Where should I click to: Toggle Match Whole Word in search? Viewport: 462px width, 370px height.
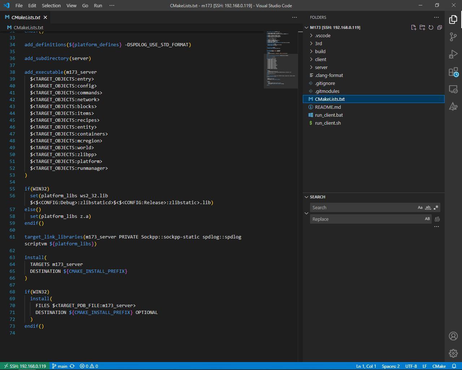tap(428, 208)
